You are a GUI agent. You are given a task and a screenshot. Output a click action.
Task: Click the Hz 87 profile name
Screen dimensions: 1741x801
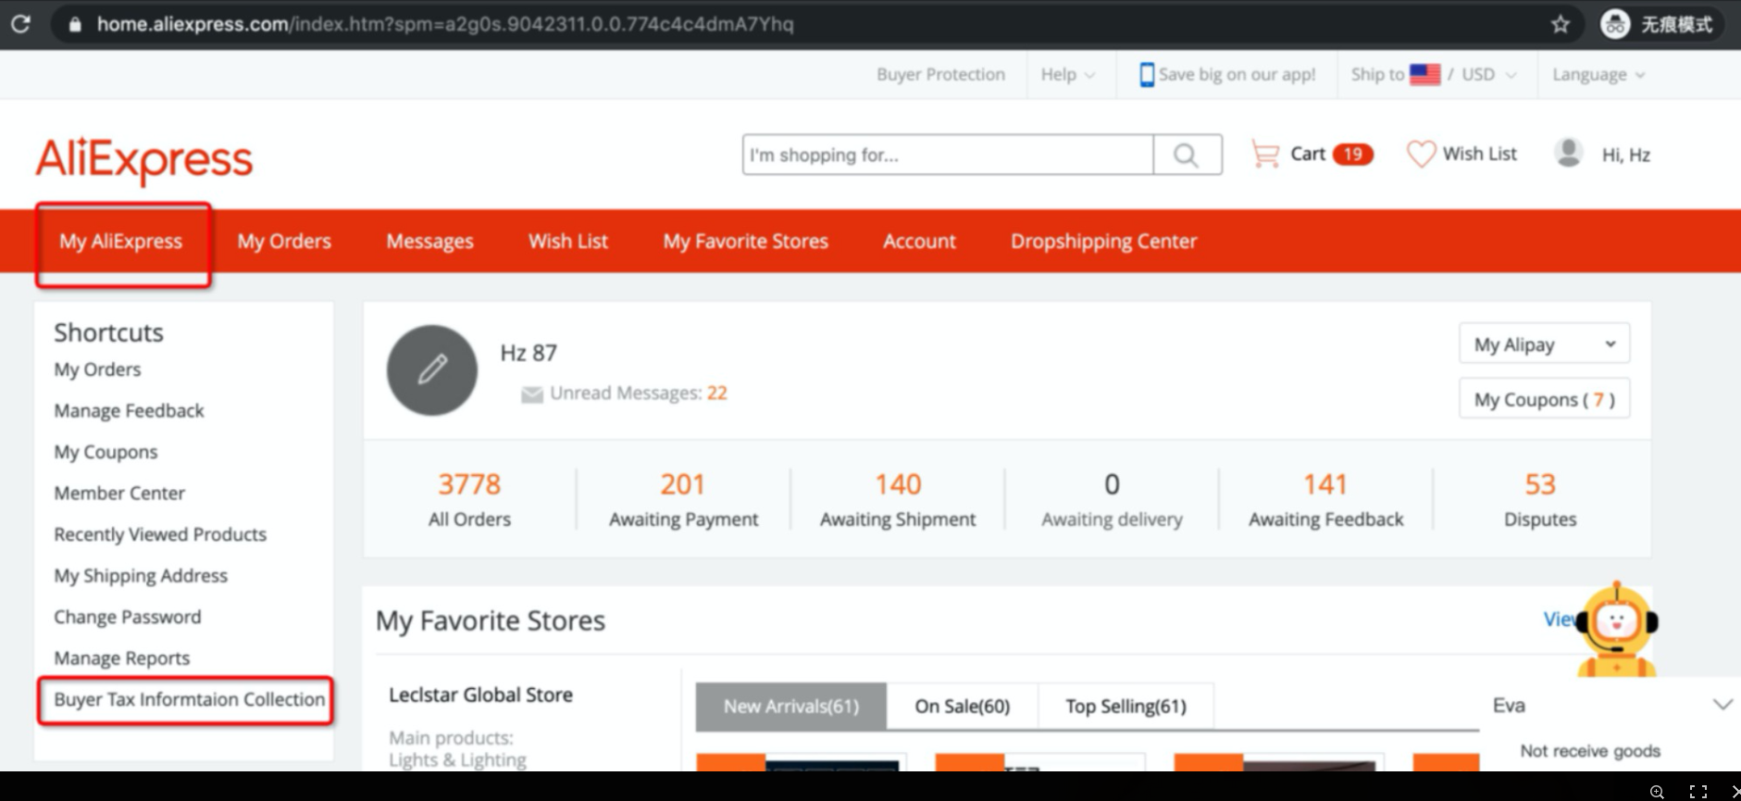click(529, 353)
